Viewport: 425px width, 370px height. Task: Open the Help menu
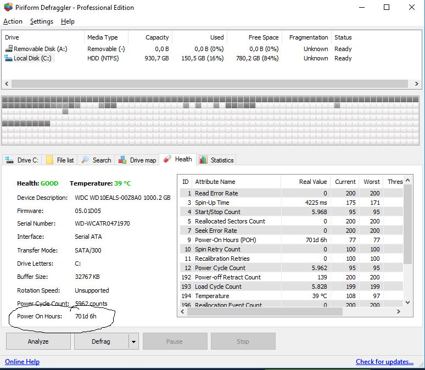tap(68, 21)
